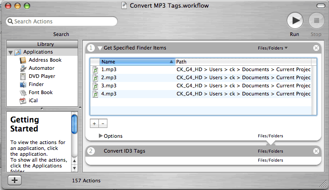Click the path cell of 4.mp3
This screenshot has width=329, height=190.
click(244, 94)
